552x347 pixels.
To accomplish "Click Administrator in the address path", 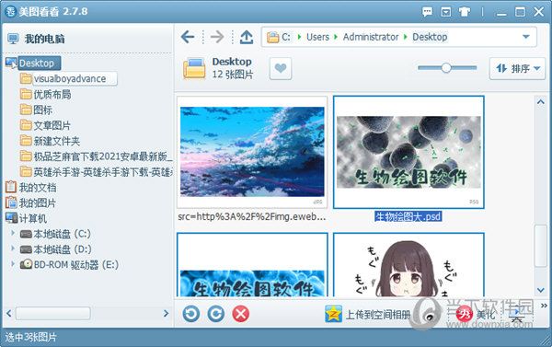I will coord(371,37).
